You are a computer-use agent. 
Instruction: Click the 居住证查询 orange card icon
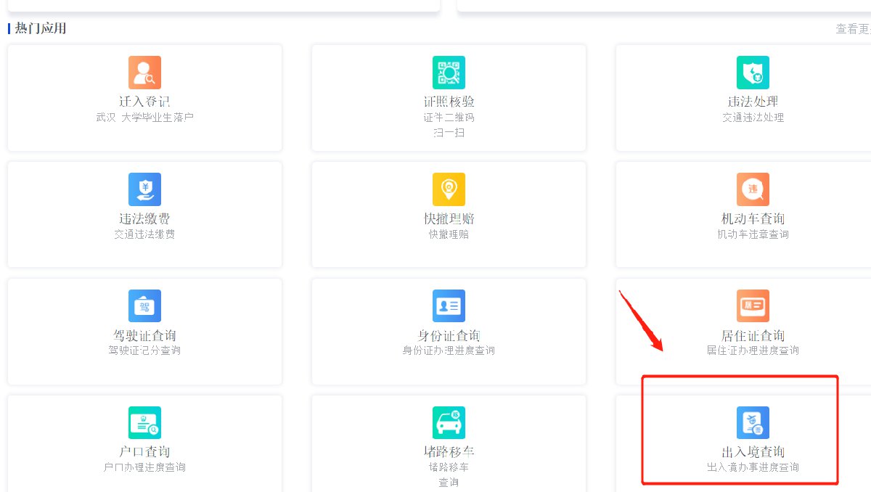[x=753, y=306]
